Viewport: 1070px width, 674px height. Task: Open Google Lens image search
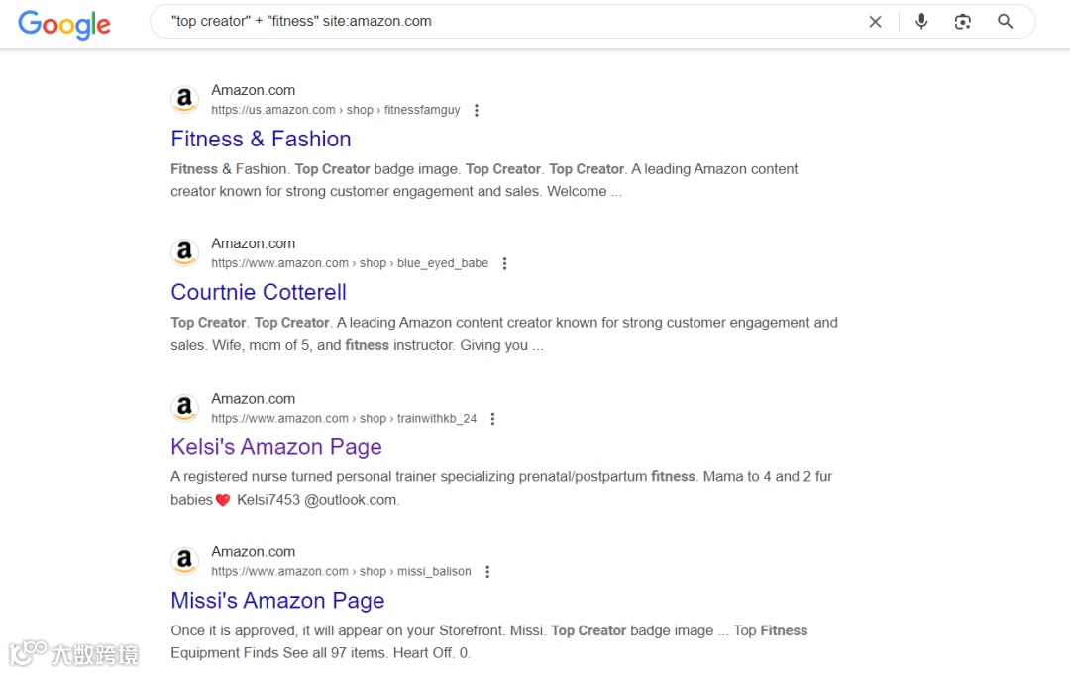coord(962,22)
